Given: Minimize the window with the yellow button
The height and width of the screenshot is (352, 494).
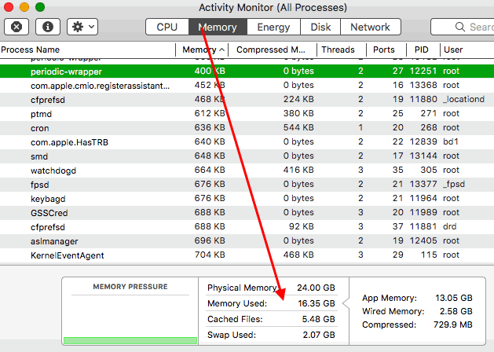Looking at the screenshot, I should [x=24, y=7].
